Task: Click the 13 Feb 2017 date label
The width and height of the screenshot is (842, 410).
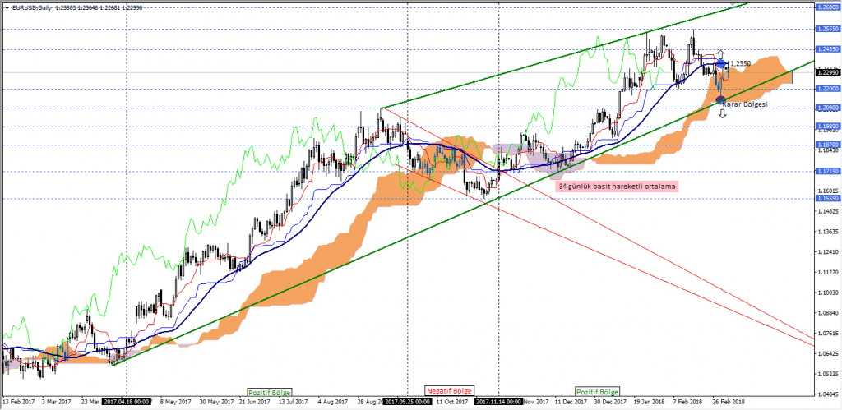Action: point(18,402)
